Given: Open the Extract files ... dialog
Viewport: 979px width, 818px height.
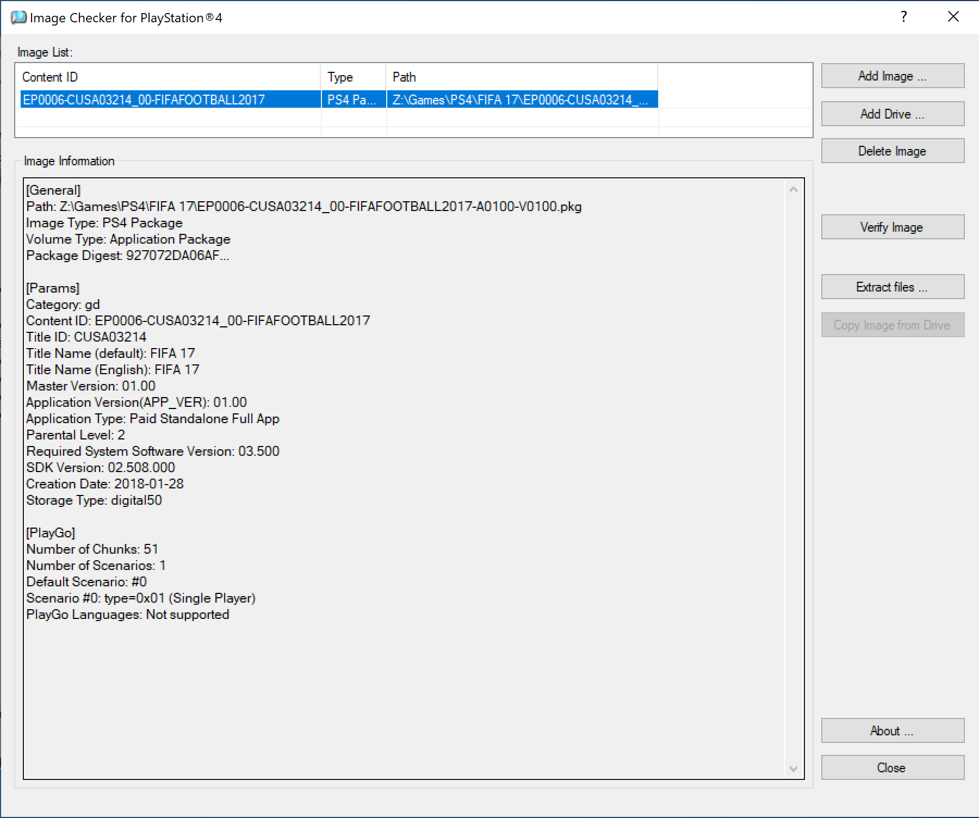Looking at the screenshot, I should tap(893, 287).
